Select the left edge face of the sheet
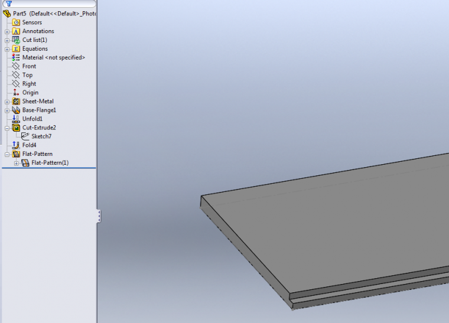Viewport: 449px width, 323px height. click(246, 252)
